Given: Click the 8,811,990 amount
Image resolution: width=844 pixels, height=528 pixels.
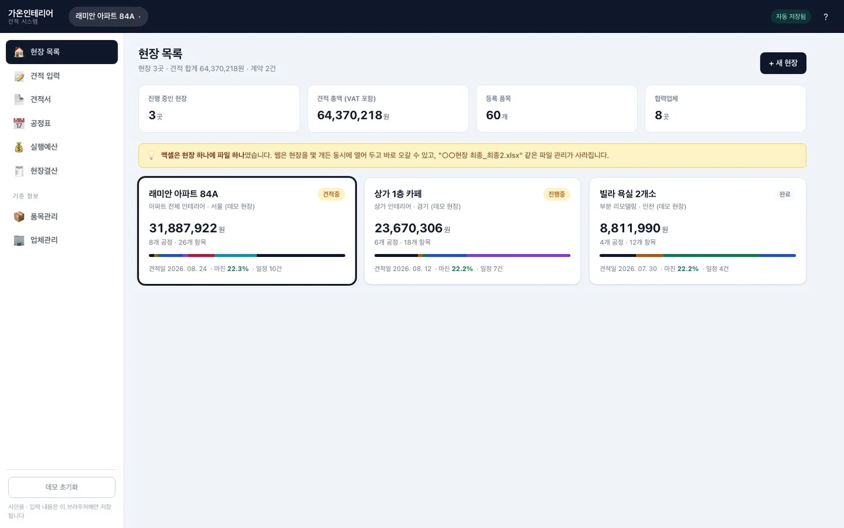Looking at the screenshot, I should [x=630, y=228].
